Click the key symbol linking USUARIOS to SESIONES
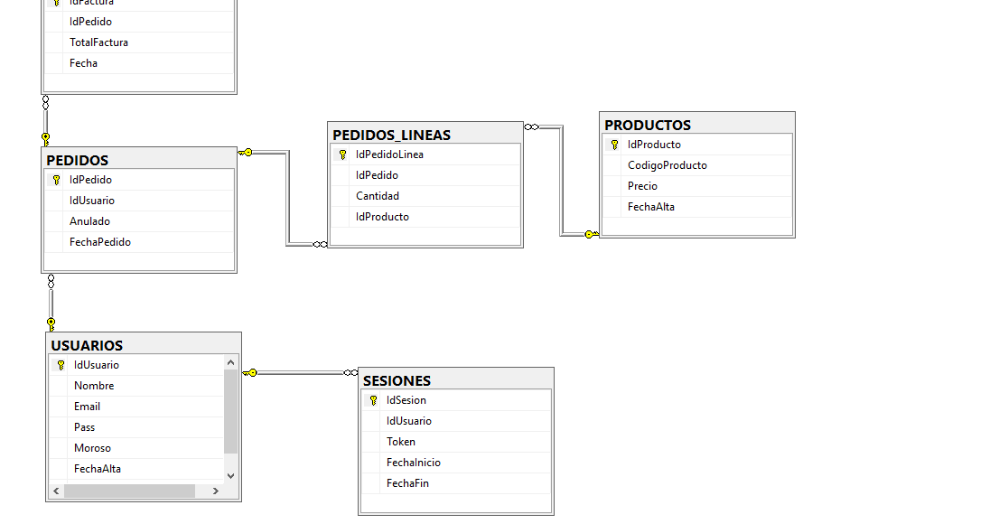The width and height of the screenshot is (999, 524). 254,371
